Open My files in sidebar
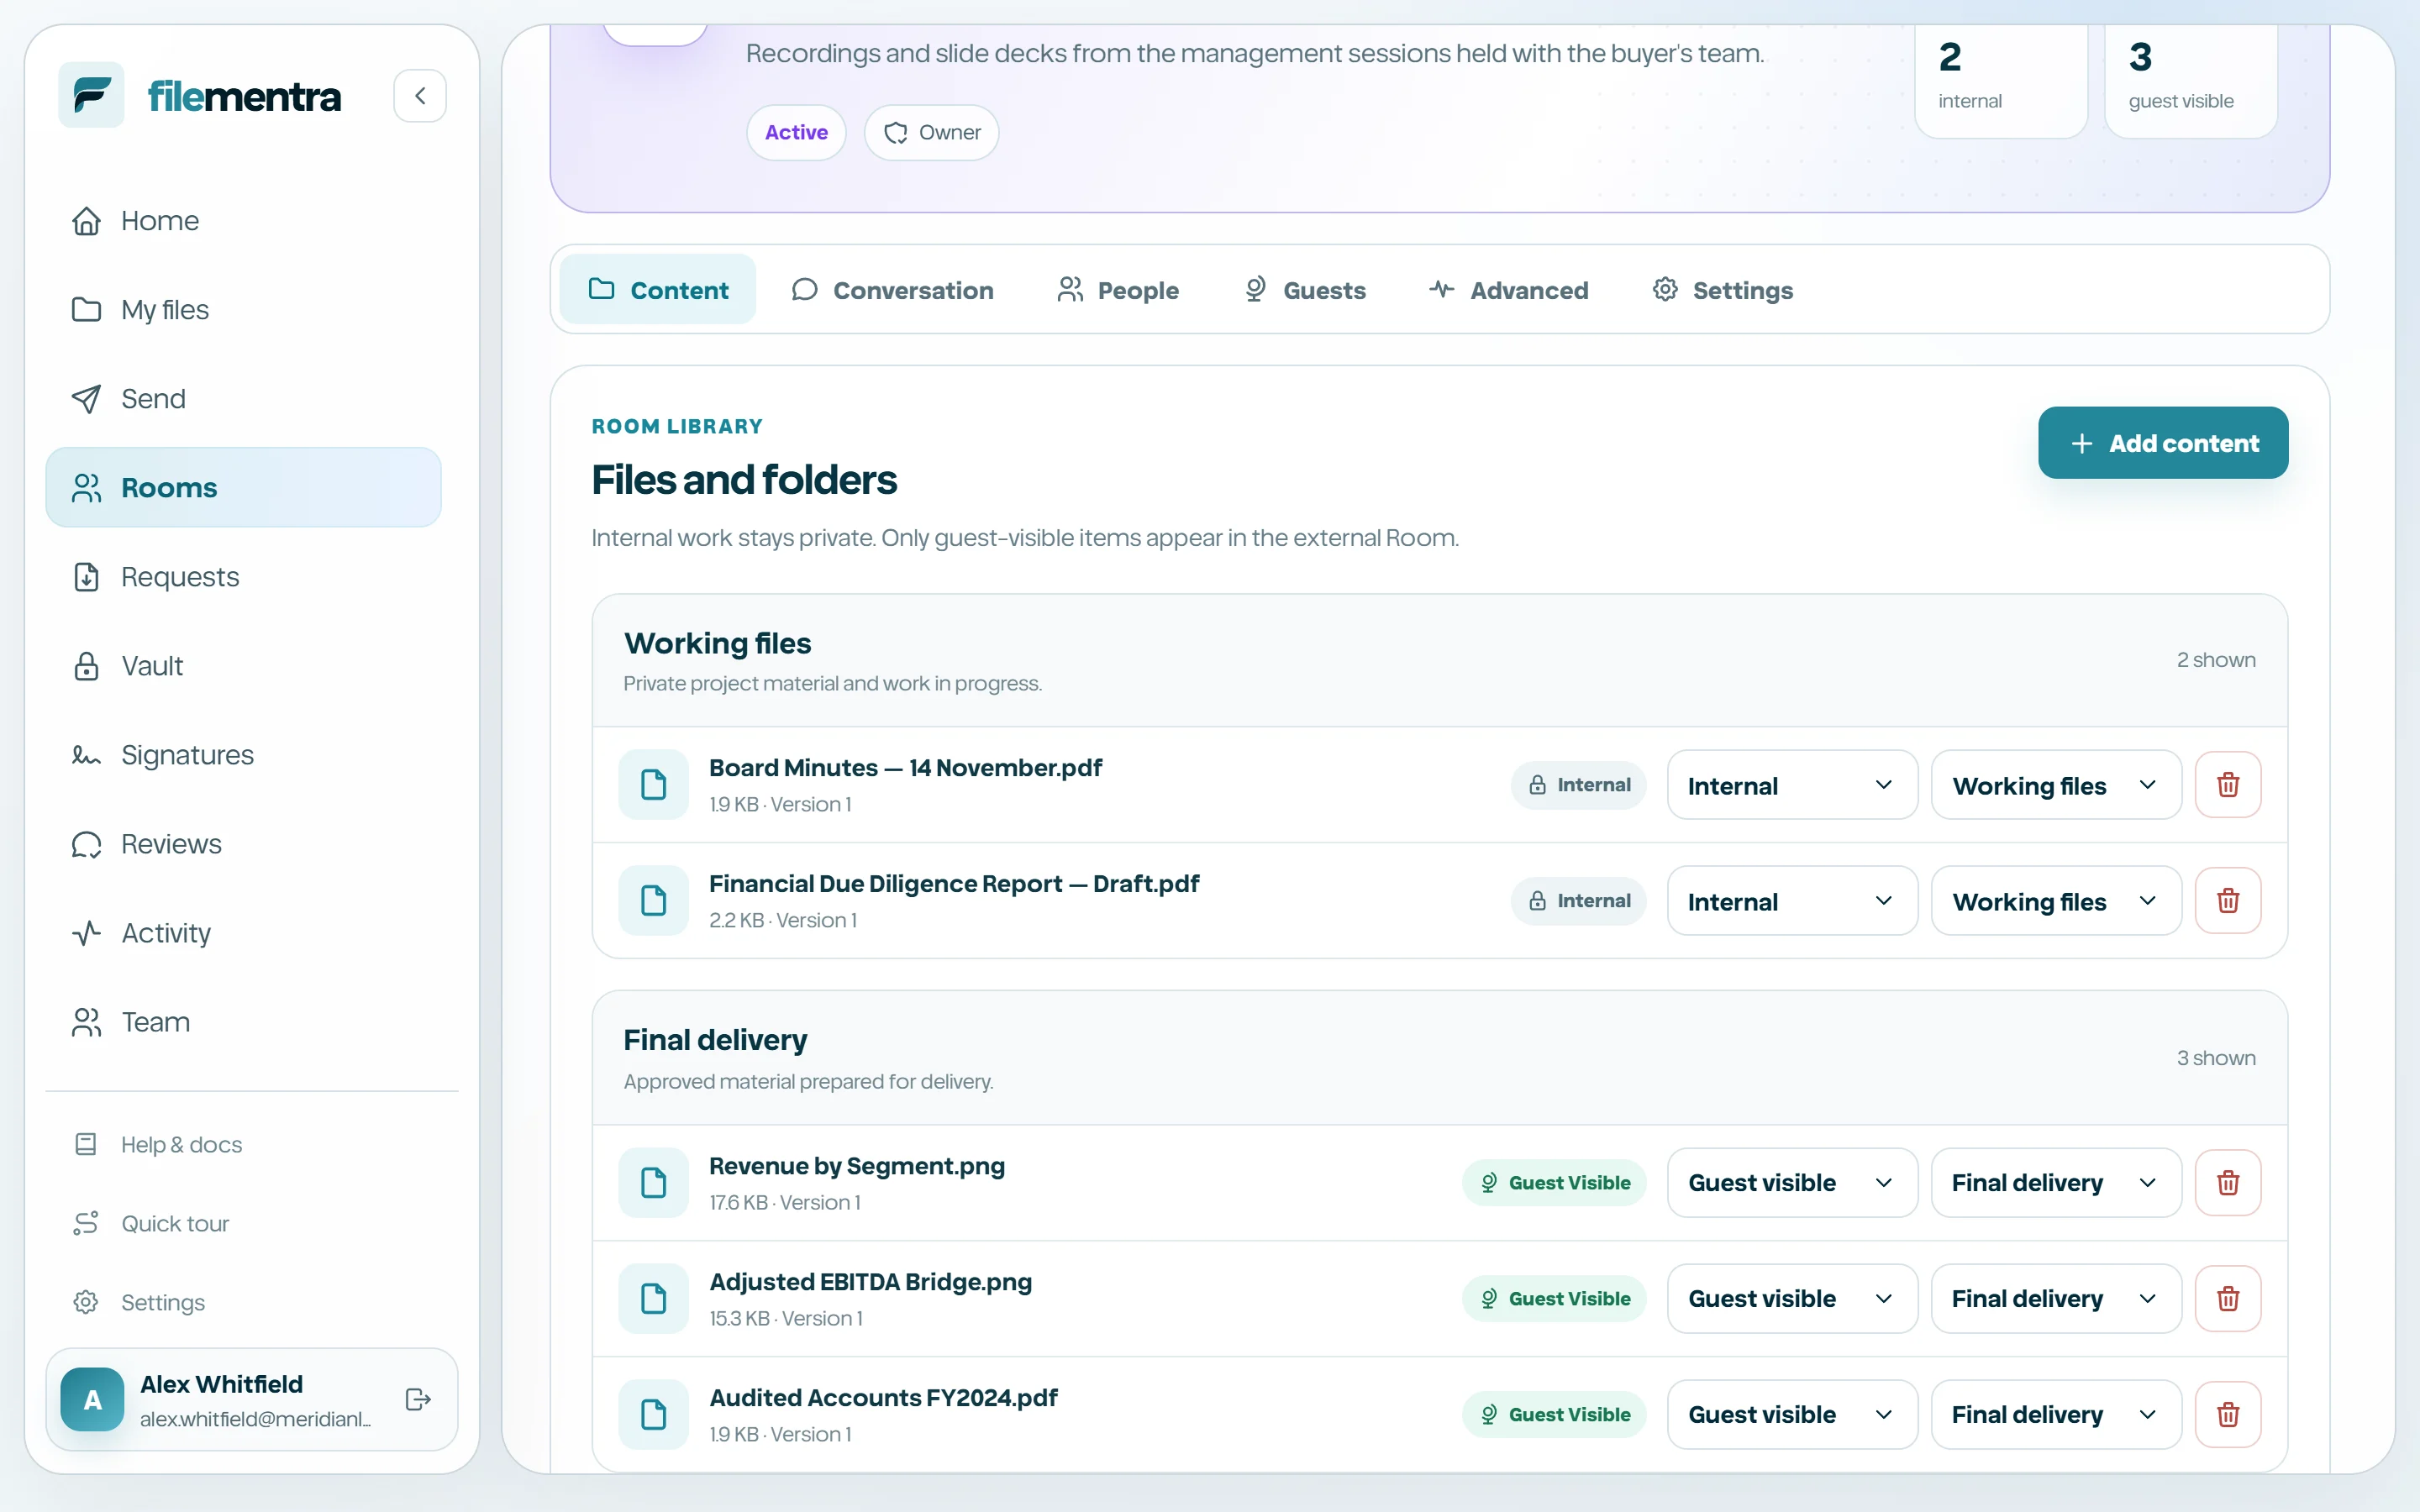 click(243, 310)
